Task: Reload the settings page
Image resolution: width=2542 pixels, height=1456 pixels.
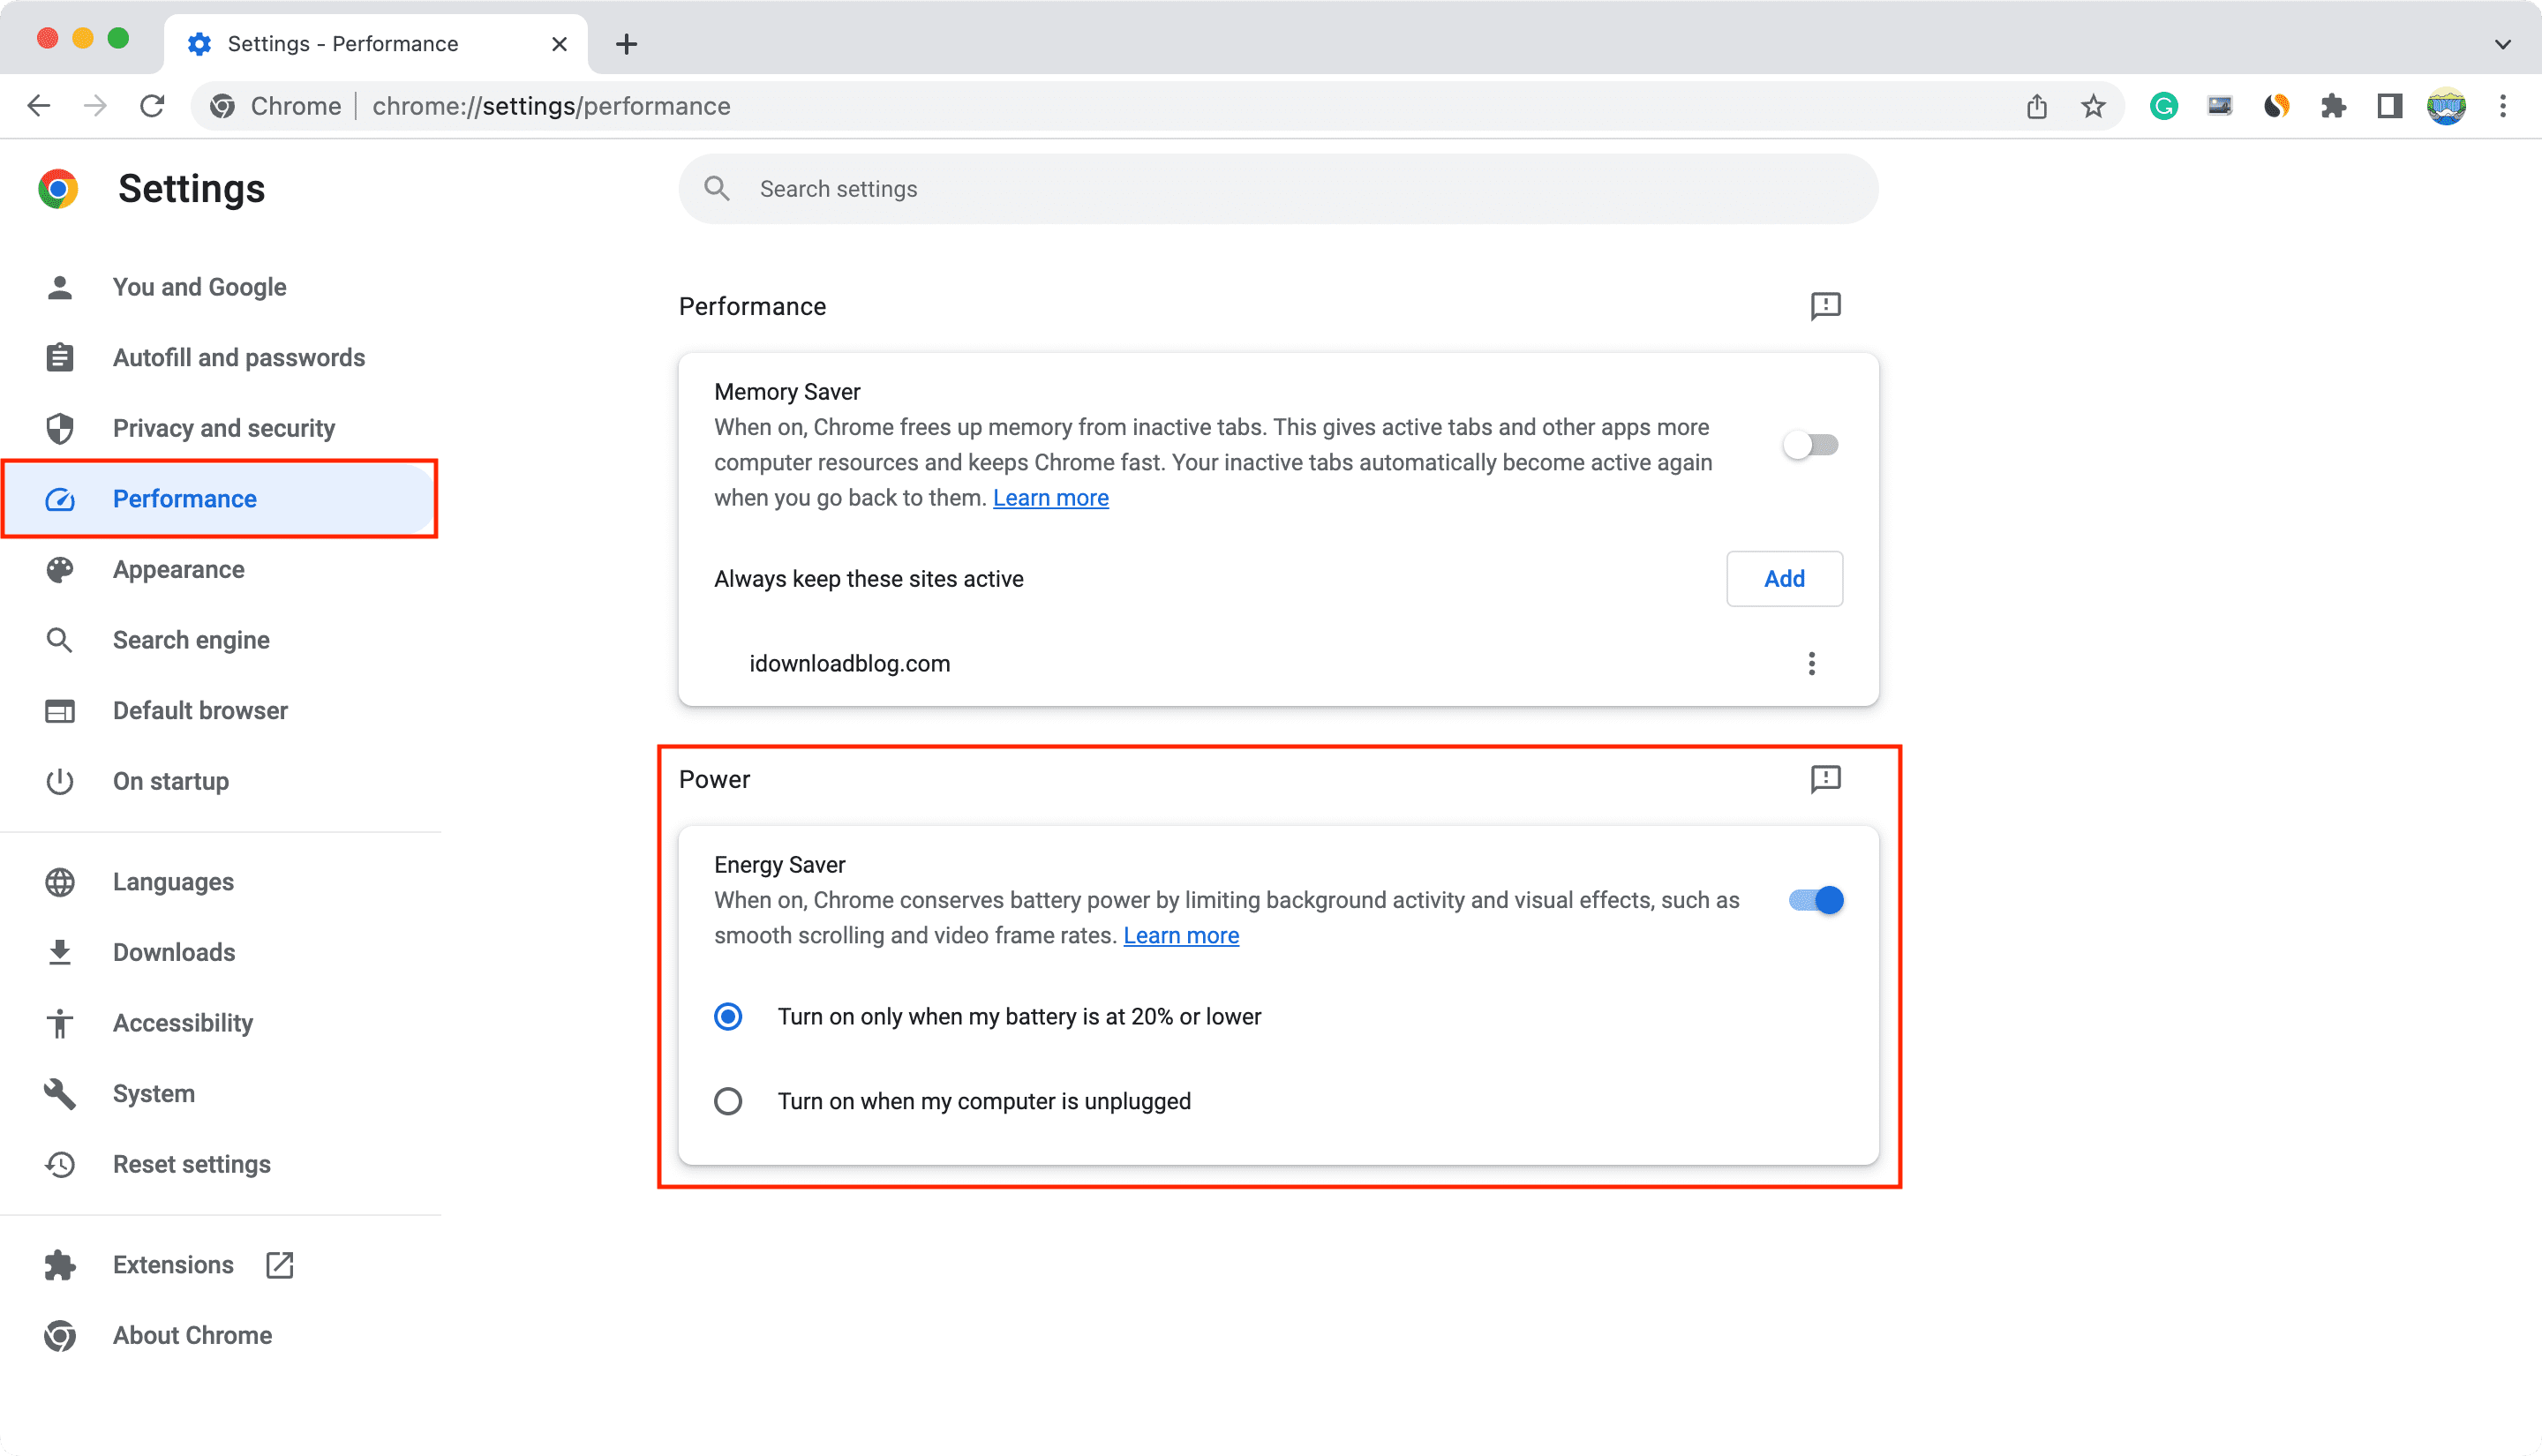Action: [152, 106]
